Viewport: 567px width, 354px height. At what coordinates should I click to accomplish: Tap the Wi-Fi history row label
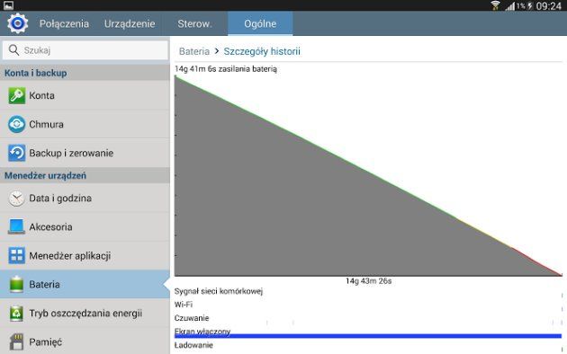[184, 305]
